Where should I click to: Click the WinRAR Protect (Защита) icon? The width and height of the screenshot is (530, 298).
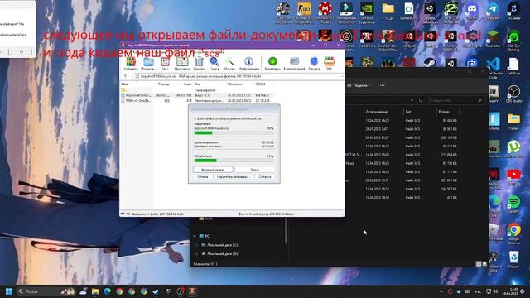[314, 64]
